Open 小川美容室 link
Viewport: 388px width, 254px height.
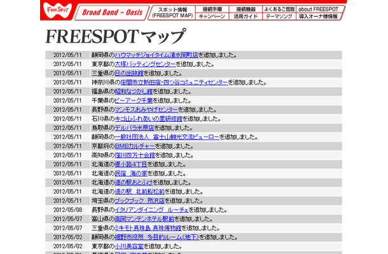click(x=129, y=246)
